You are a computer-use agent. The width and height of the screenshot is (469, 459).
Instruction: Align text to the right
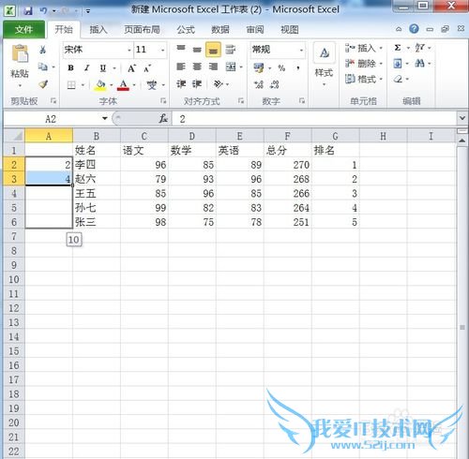(213, 67)
